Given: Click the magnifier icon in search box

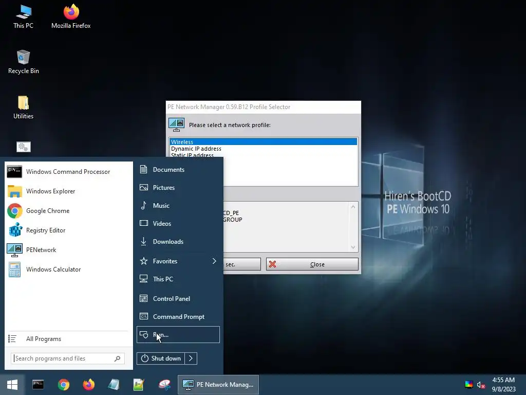Looking at the screenshot, I should 117,358.
